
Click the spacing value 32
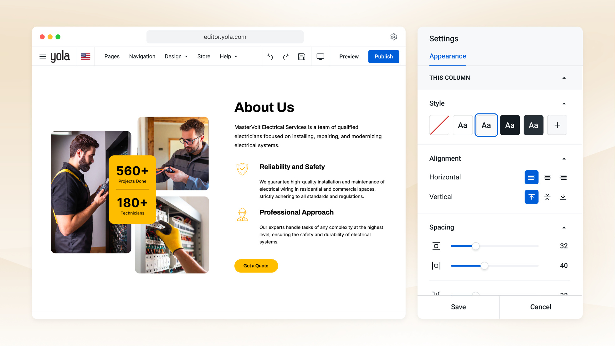point(564,246)
